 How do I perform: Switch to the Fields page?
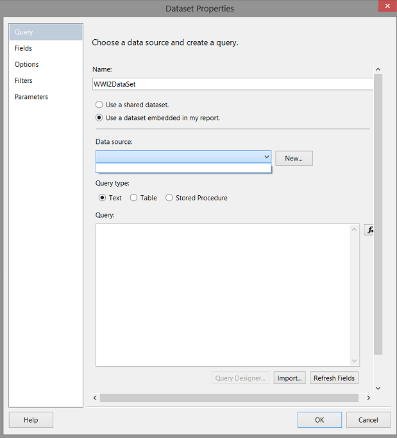(x=24, y=48)
